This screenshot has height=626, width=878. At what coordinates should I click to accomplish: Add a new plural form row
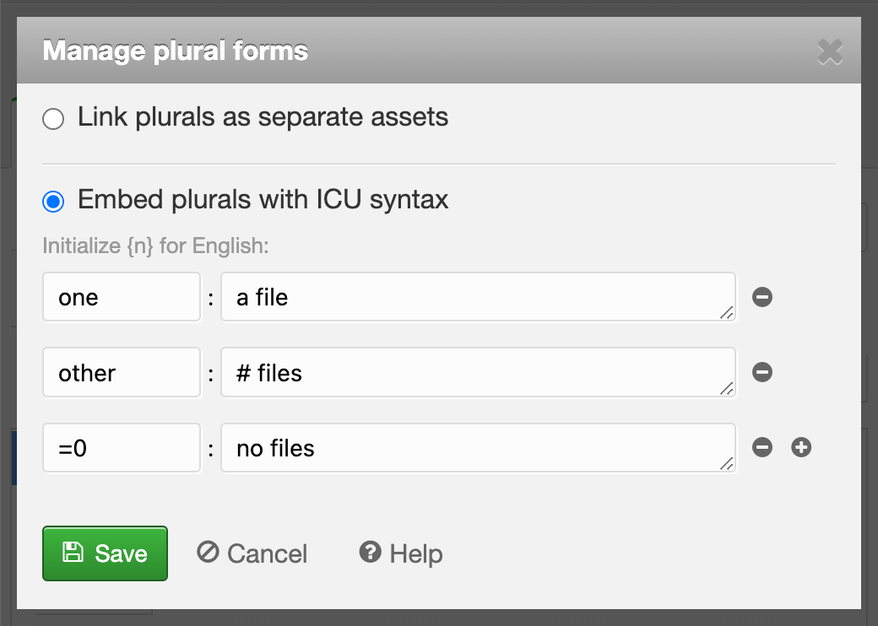[x=801, y=448]
